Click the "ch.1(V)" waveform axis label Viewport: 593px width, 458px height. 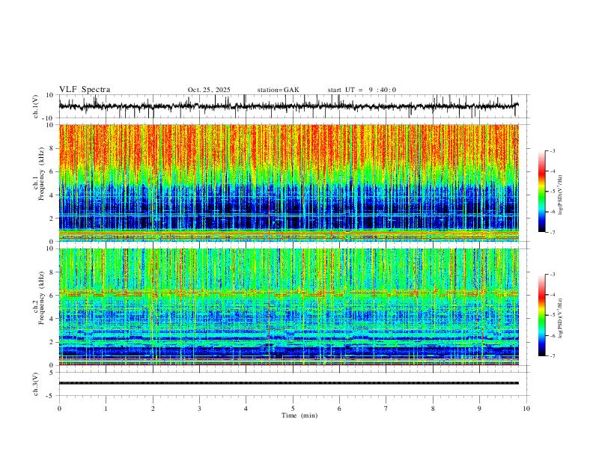[x=36, y=106]
